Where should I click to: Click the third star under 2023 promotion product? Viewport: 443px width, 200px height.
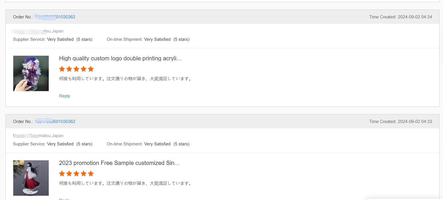click(76, 174)
